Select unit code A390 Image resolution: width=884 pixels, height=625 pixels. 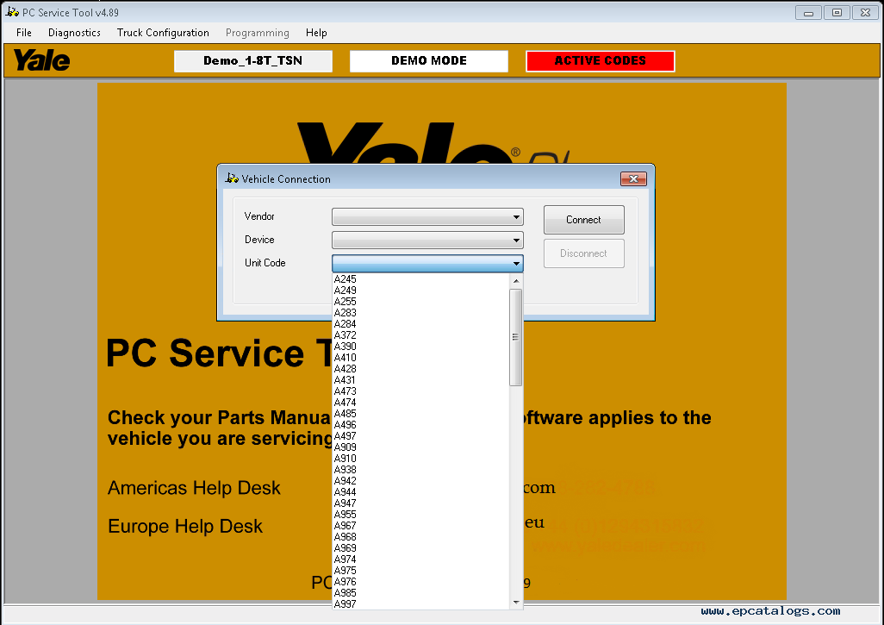click(x=420, y=347)
